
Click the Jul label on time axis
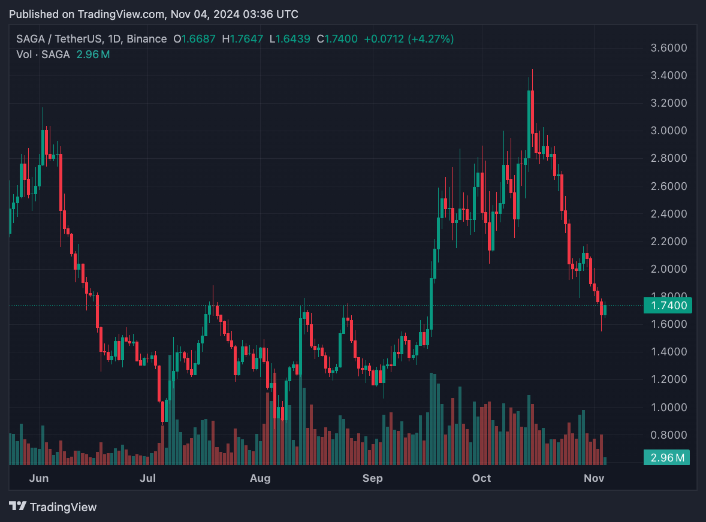[x=147, y=478]
